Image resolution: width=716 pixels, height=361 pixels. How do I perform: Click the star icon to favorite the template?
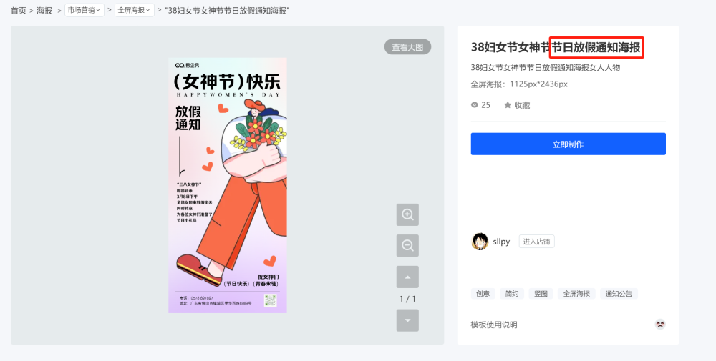[508, 105]
